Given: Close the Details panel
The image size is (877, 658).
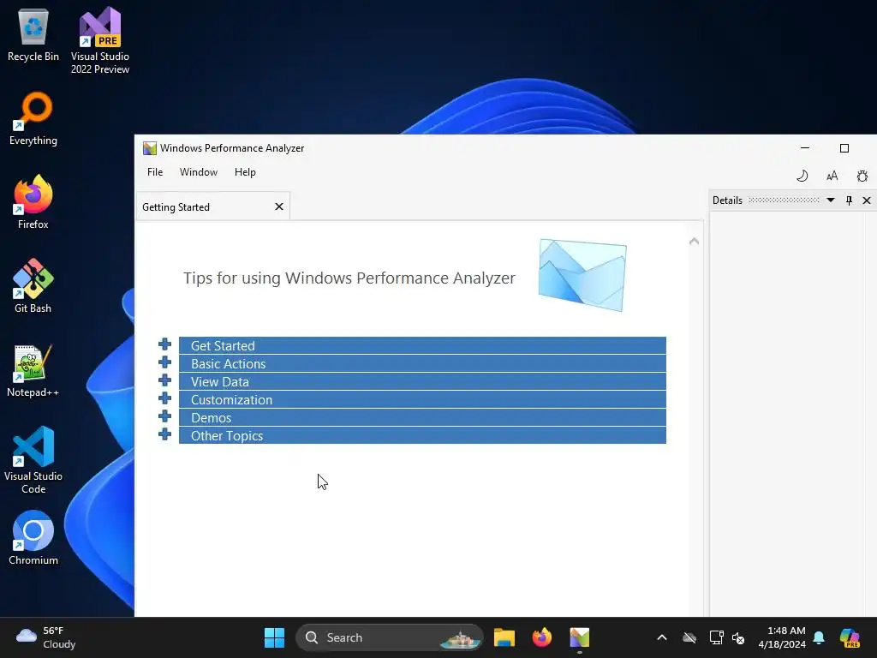Looking at the screenshot, I should [867, 200].
